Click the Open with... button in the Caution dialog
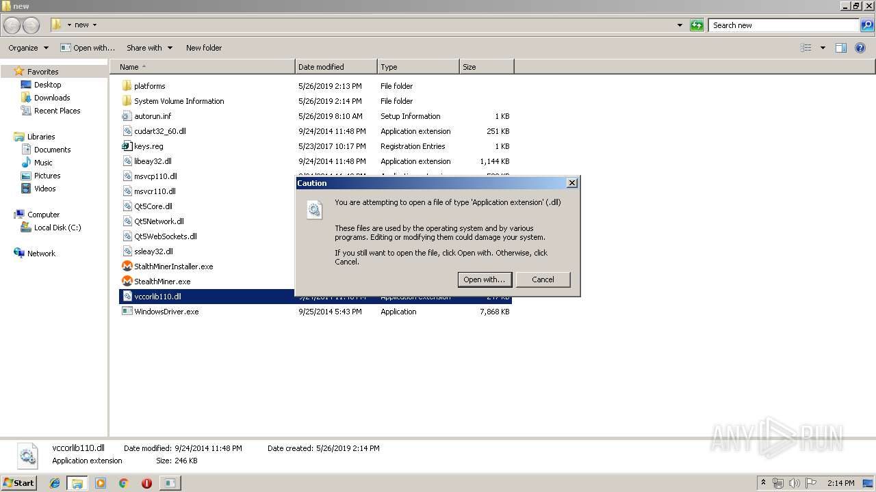876x492 pixels. [484, 279]
